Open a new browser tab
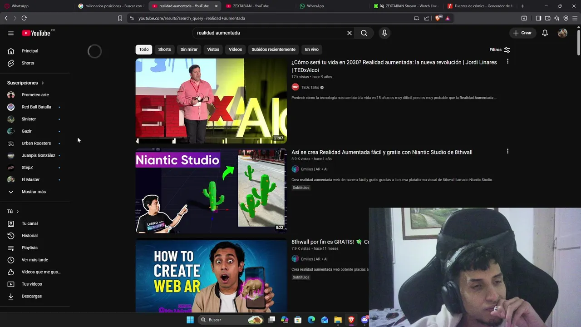The width and height of the screenshot is (581, 327). [522, 6]
